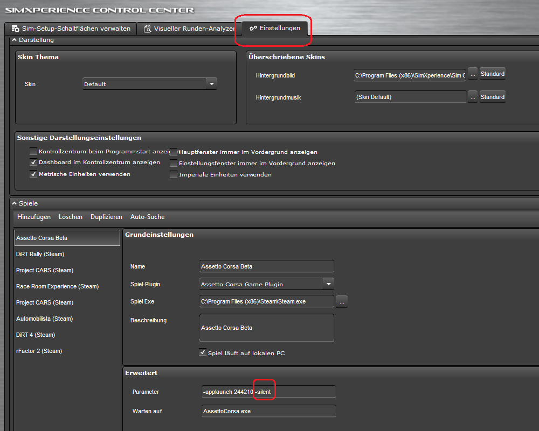The width and height of the screenshot is (539, 431).
Task: Switch to Visueller Runden-Analyzer tab
Action: click(189, 29)
